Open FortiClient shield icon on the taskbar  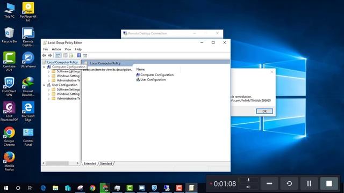coord(154,188)
